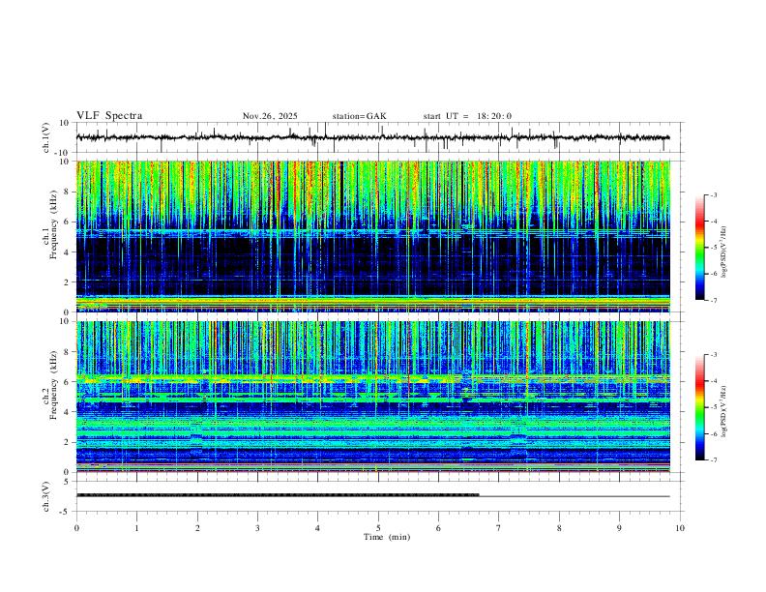The image size is (766, 592).
Task: Click the "-5" label on upper color bar
Action: [x=713, y=248]
